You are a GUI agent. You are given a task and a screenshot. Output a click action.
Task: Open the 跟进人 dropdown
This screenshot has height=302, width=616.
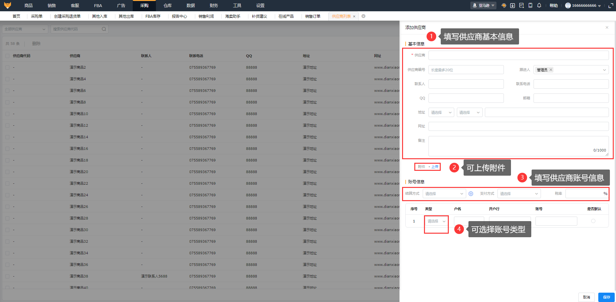coord(571,70)
